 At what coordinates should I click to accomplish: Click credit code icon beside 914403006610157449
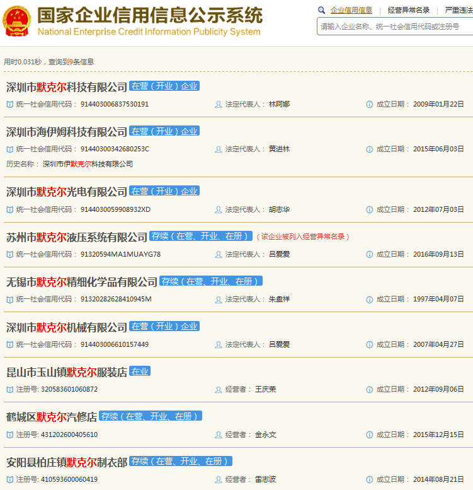[10, 345]
